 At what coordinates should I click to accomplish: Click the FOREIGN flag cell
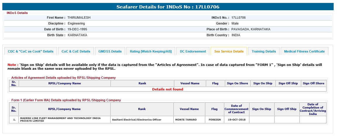click(215, 120)
